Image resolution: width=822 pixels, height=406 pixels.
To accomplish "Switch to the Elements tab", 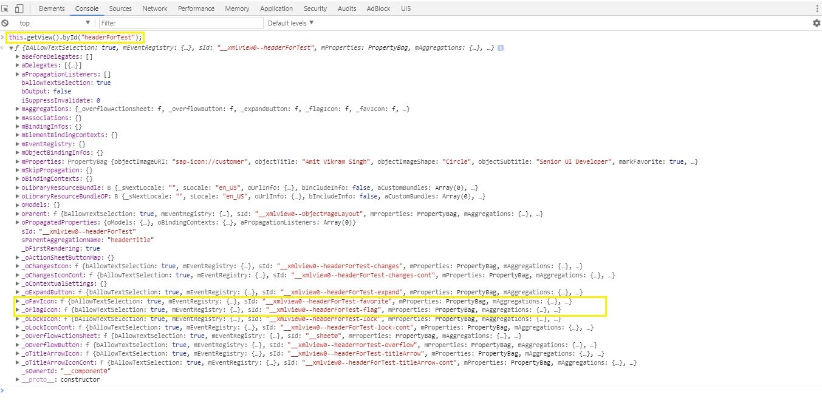I will 52,8.
